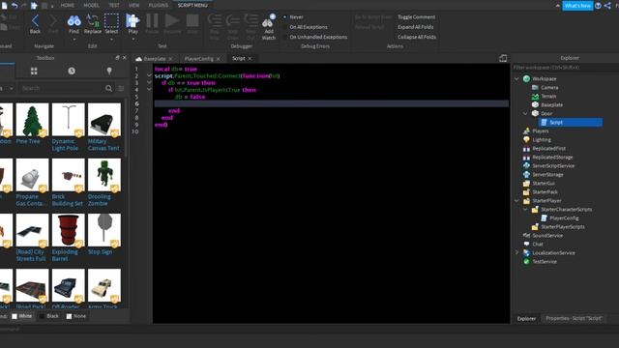Click the Filter workspace input field
Viewport: 619px width, 348px height.
click(565, 68)
